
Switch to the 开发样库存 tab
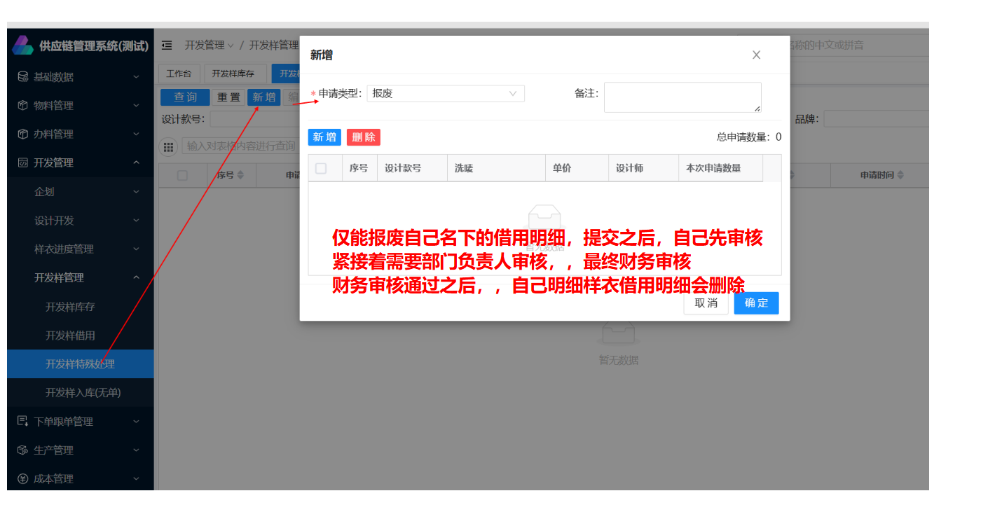pos(235,74)
